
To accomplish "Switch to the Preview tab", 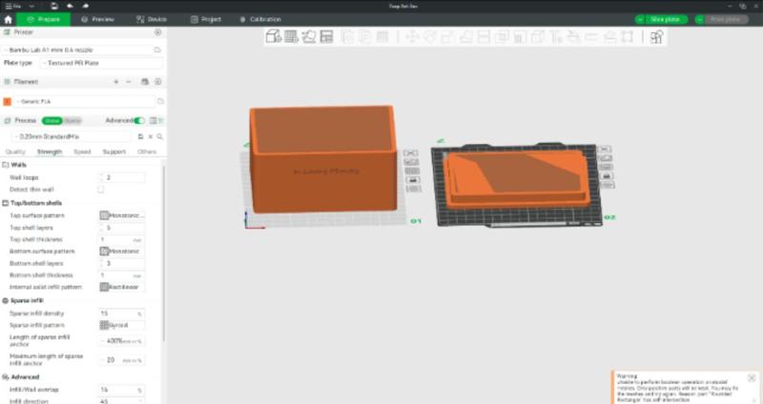I will click(98, 19).
